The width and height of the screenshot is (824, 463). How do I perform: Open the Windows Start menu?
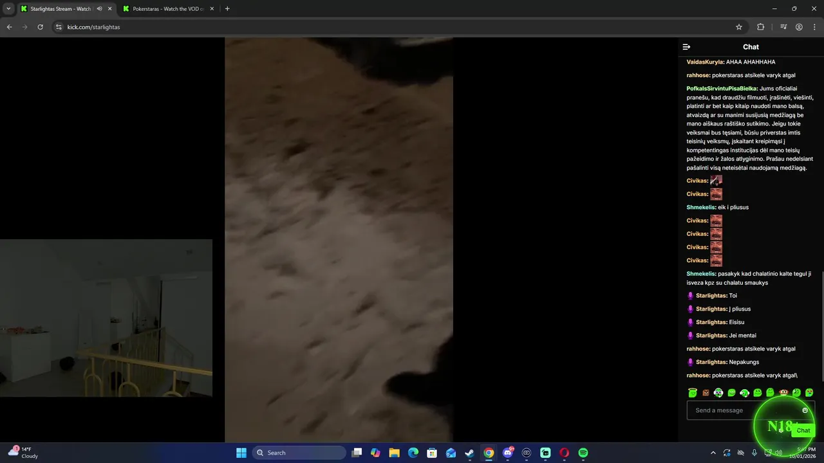[x=241, y=453]
